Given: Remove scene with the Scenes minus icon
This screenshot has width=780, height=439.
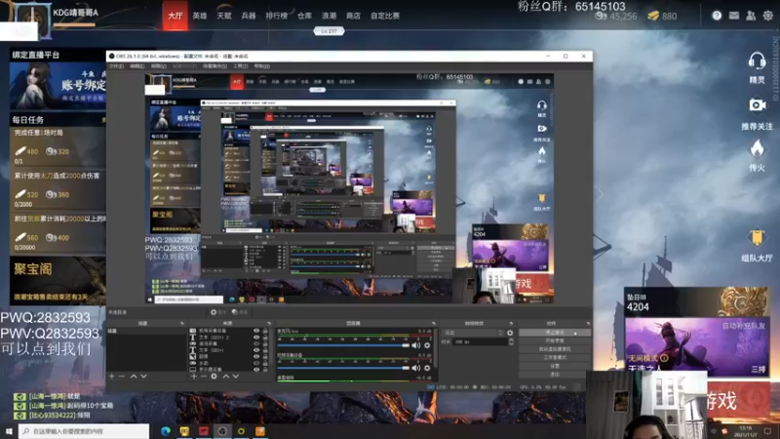Looking at the screenshot, I should click(121, 377).
